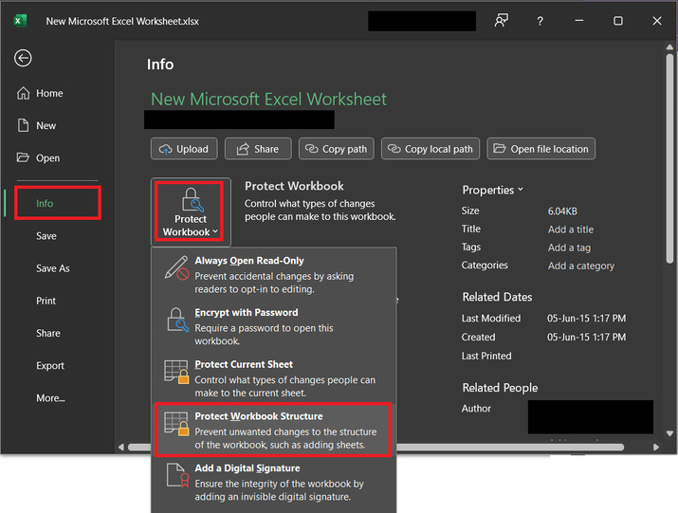Viewport: 678px width, 513px height.
Task: Open the Protect Workbook dropdown button
Action: [191, 212]
